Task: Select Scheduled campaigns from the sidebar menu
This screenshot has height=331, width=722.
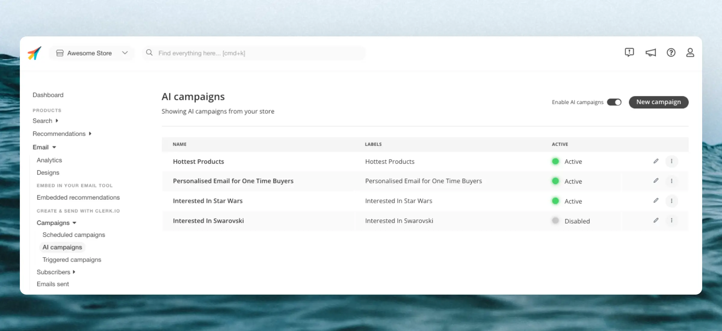Action: coord(74,235)
